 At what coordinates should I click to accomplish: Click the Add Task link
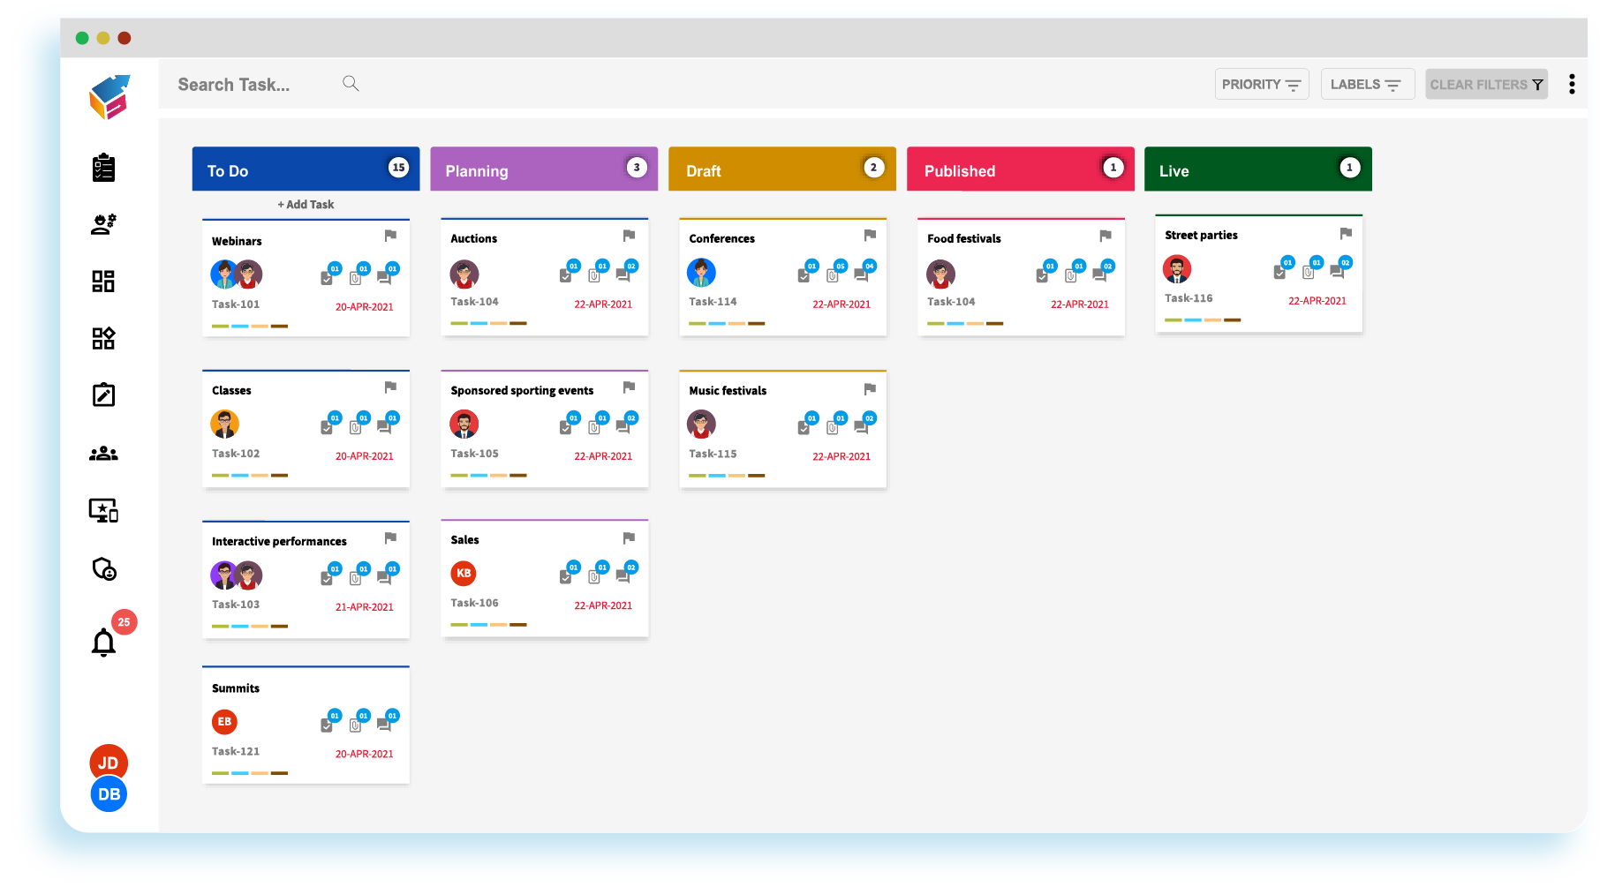click(x=306, y=205)
